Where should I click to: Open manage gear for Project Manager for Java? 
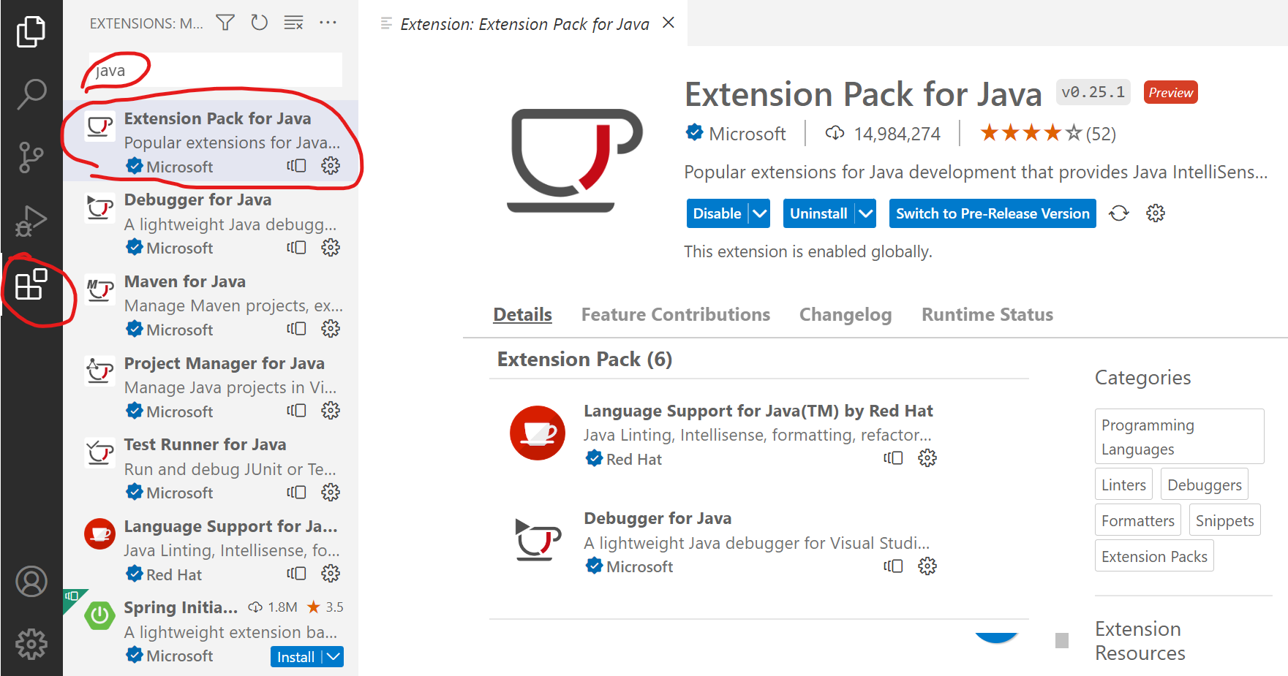point(331,411)
